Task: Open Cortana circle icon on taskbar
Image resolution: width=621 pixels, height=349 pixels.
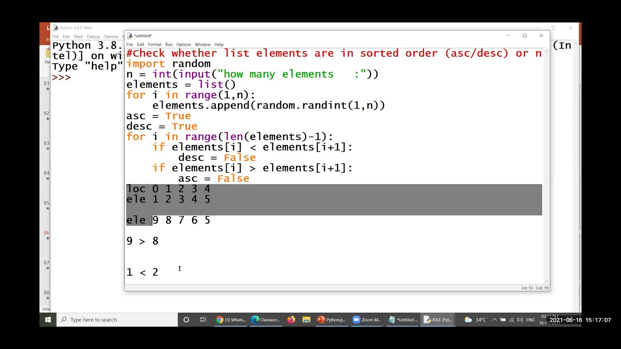Action: tap(186, 319)
